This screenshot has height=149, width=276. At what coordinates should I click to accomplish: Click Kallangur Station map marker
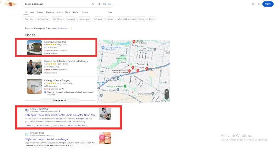pyautogui.click(x=152, y=94)
